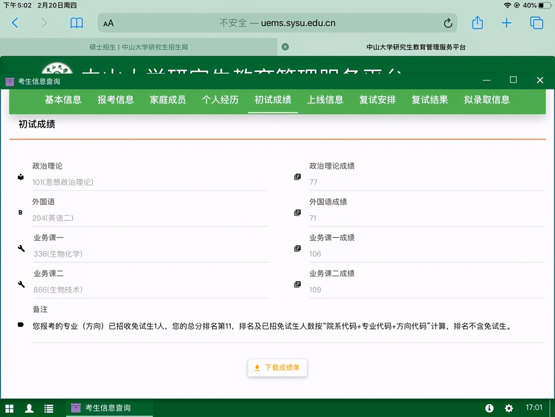Click the list icon in the taskbar
555x417 pixels.
tap(49, 408)
